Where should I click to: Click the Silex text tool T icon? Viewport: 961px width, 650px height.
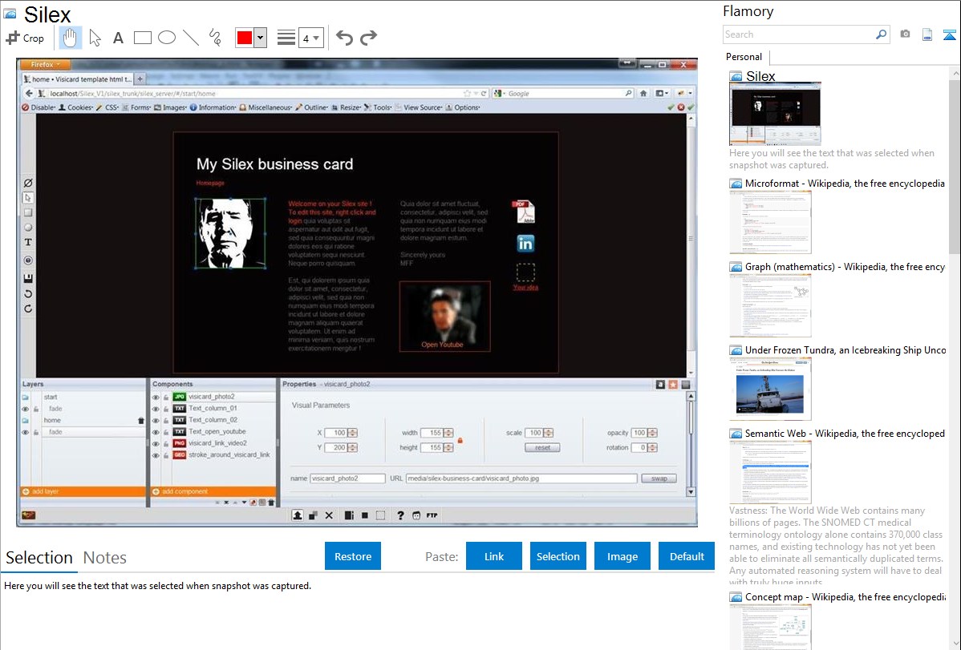pyautogui.click(x=28, y=243)
